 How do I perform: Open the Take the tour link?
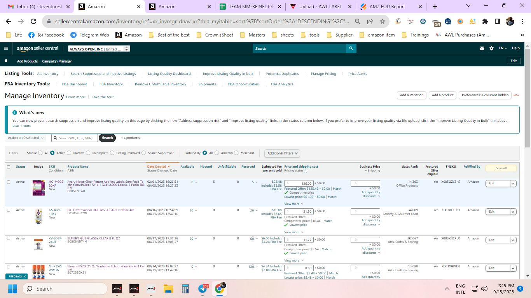tap(103, 97)
